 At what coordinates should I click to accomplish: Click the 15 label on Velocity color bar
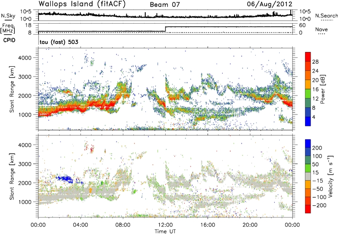pos(316,172)
